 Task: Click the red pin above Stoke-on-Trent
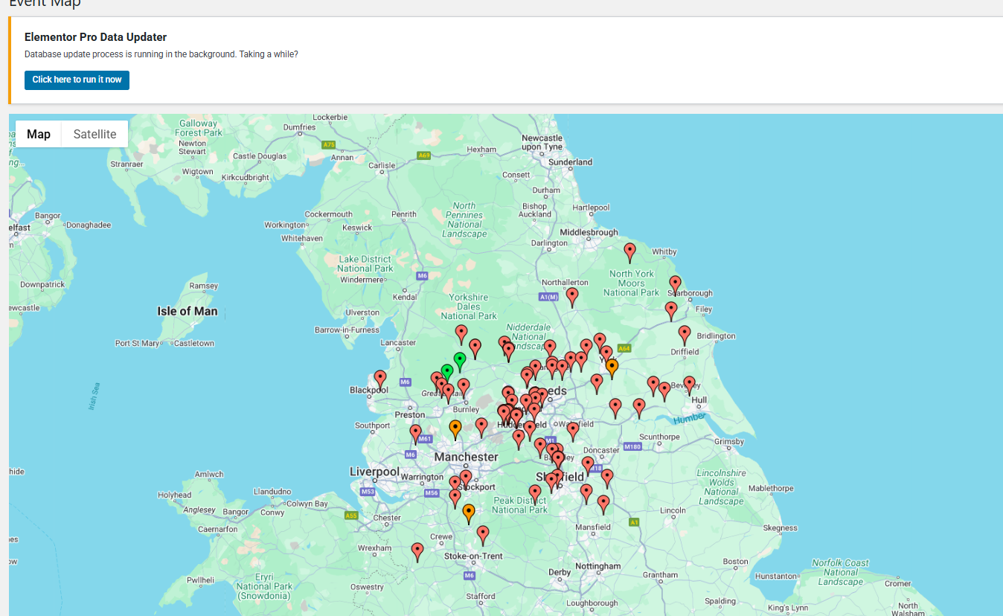coord(483,536)
